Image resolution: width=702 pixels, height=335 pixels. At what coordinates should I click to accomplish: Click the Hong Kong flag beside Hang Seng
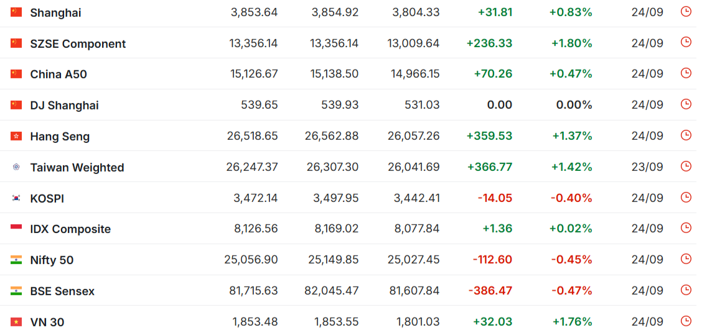(x=16, y=136)
